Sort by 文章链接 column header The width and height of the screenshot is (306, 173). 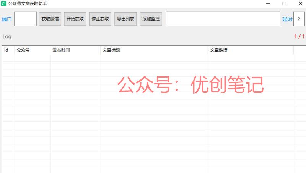251,50
